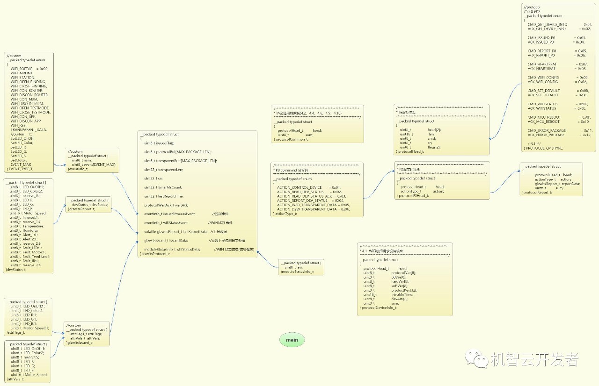Click the gizwitsIssued_t struct node
This screenshot has height=386, width=599.
click(x=87, y=334)
